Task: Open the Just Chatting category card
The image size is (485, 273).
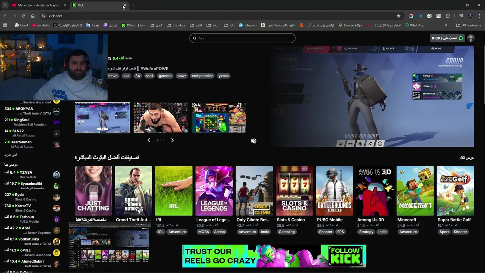Action: [93, 191]
